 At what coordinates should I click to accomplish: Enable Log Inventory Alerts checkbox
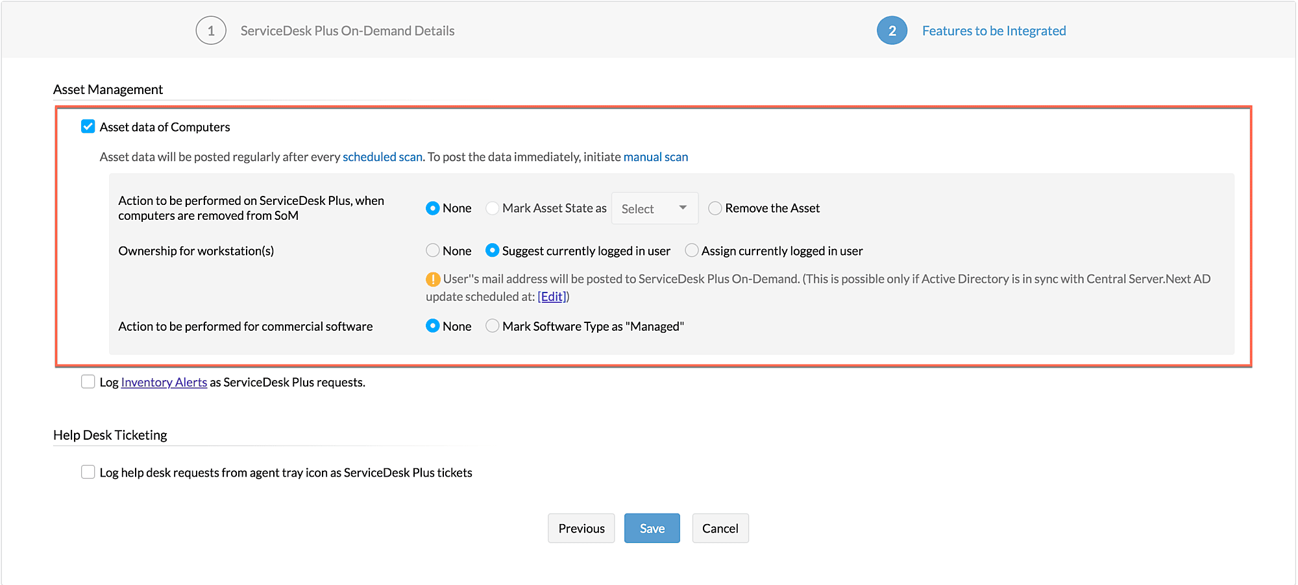pyautogui.click(x=88, y=381)
